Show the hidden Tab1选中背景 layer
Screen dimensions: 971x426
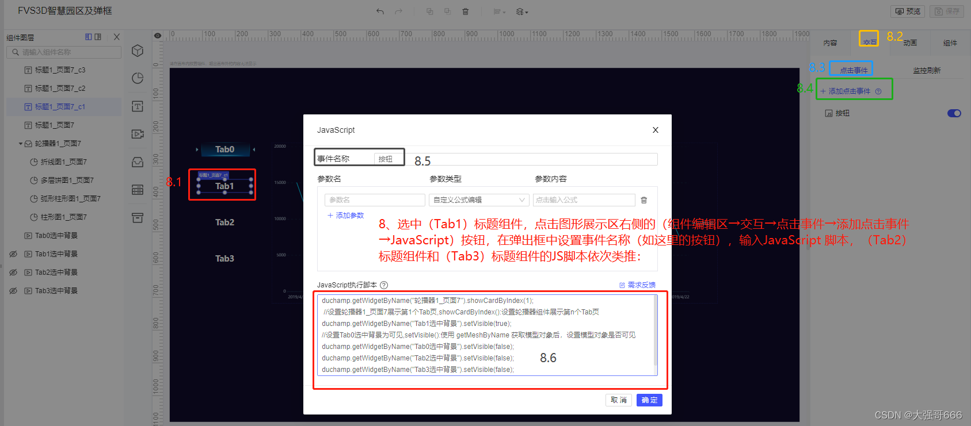point(13,254)
